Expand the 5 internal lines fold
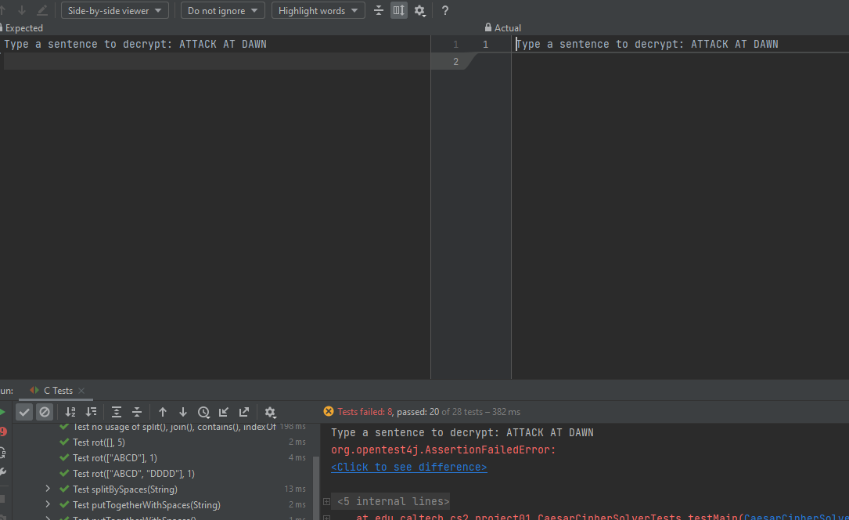849x520 pixels. click(326, 502)
